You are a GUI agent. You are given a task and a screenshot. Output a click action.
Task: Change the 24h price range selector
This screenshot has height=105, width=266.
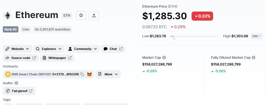(x=256, y=36)
